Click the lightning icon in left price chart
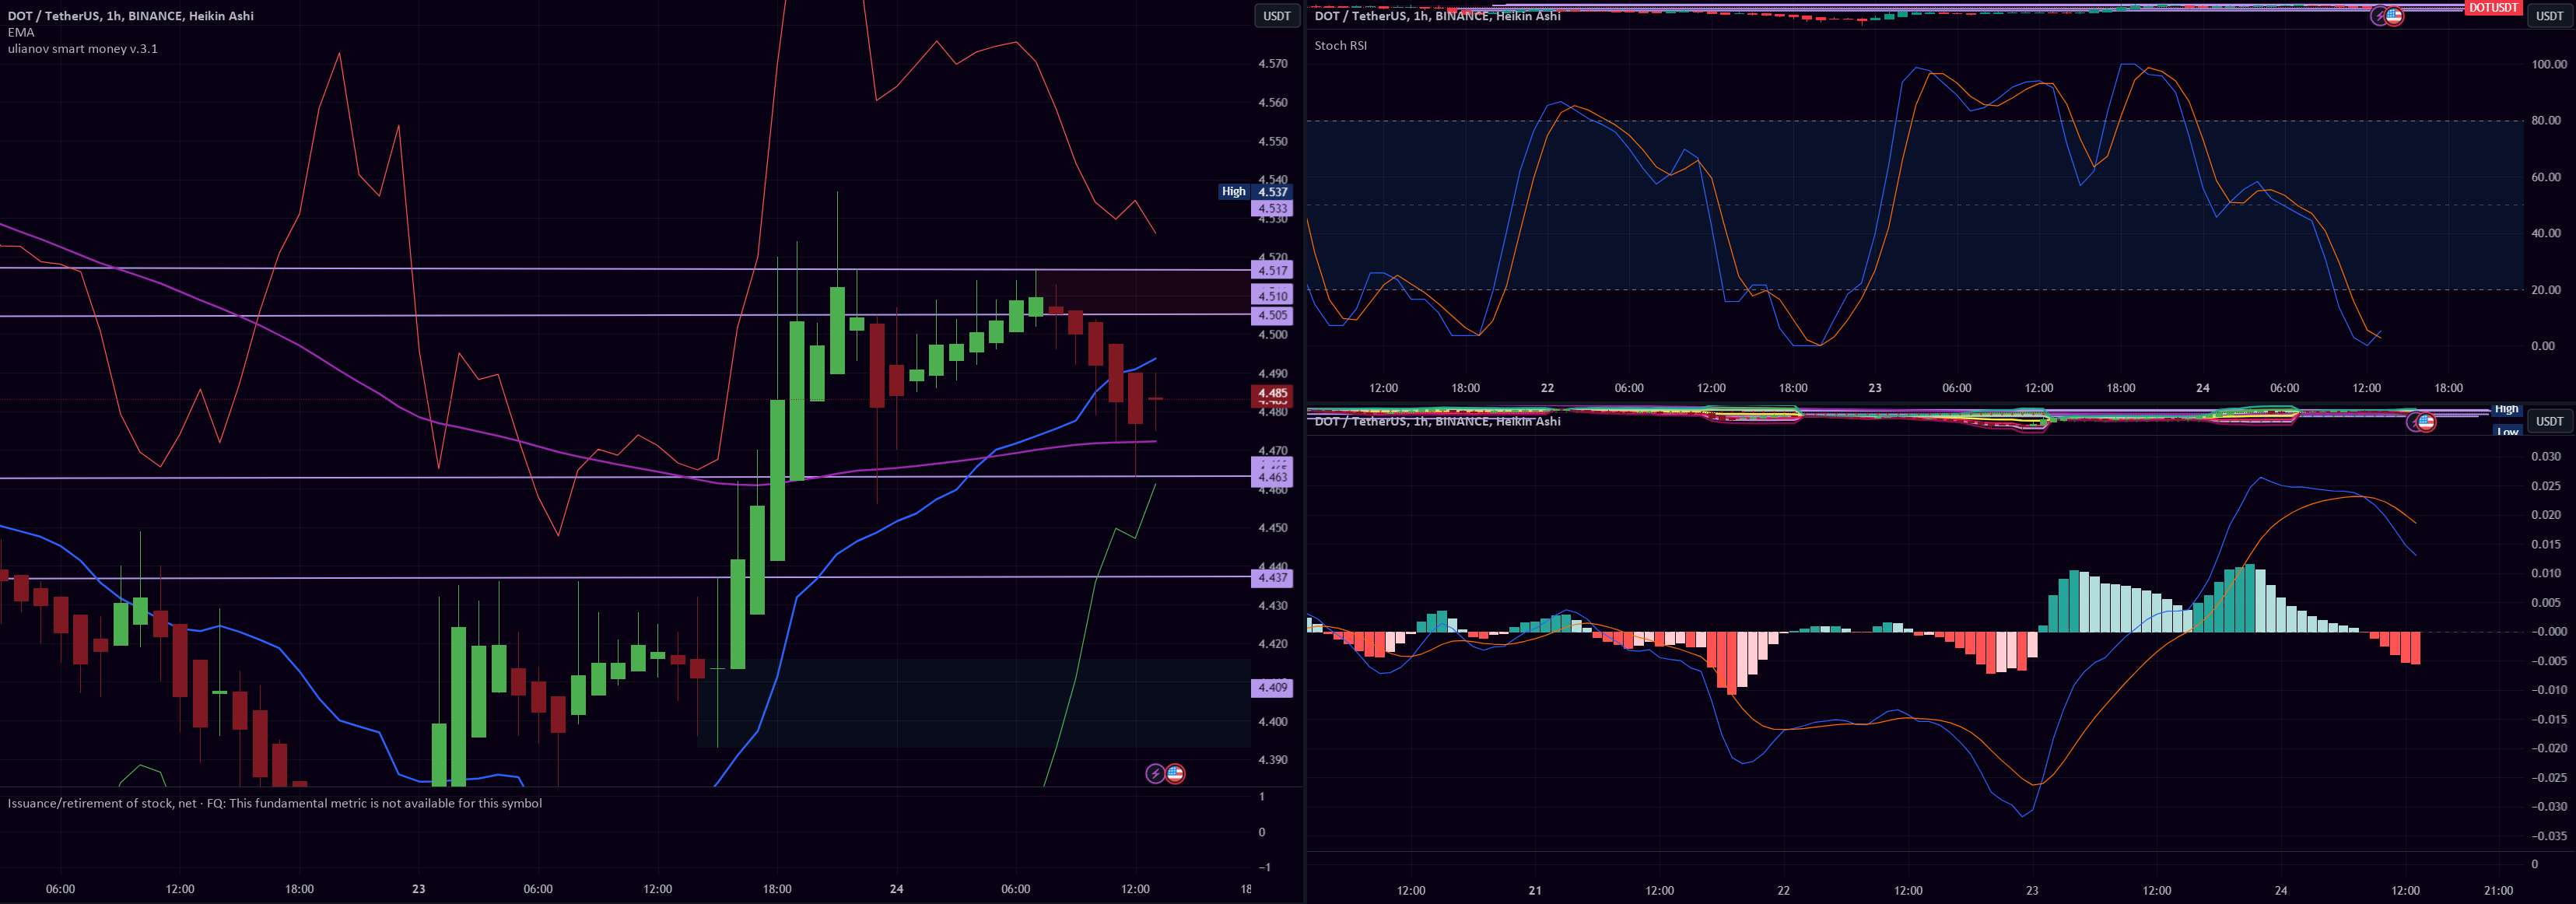The height and width of the screenshot is (904, 2576). (x=1155, y=774)
